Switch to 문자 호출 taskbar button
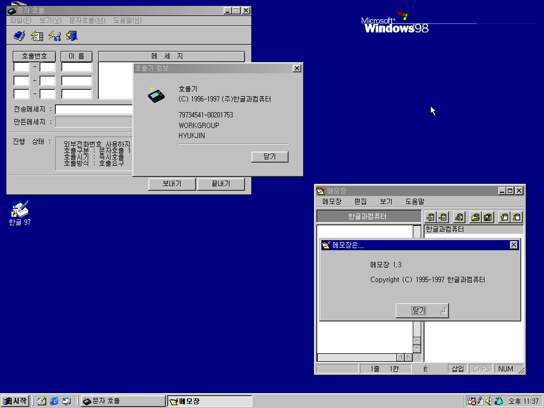The width and height of the screenshot is (544, 408). click(123, 401)
